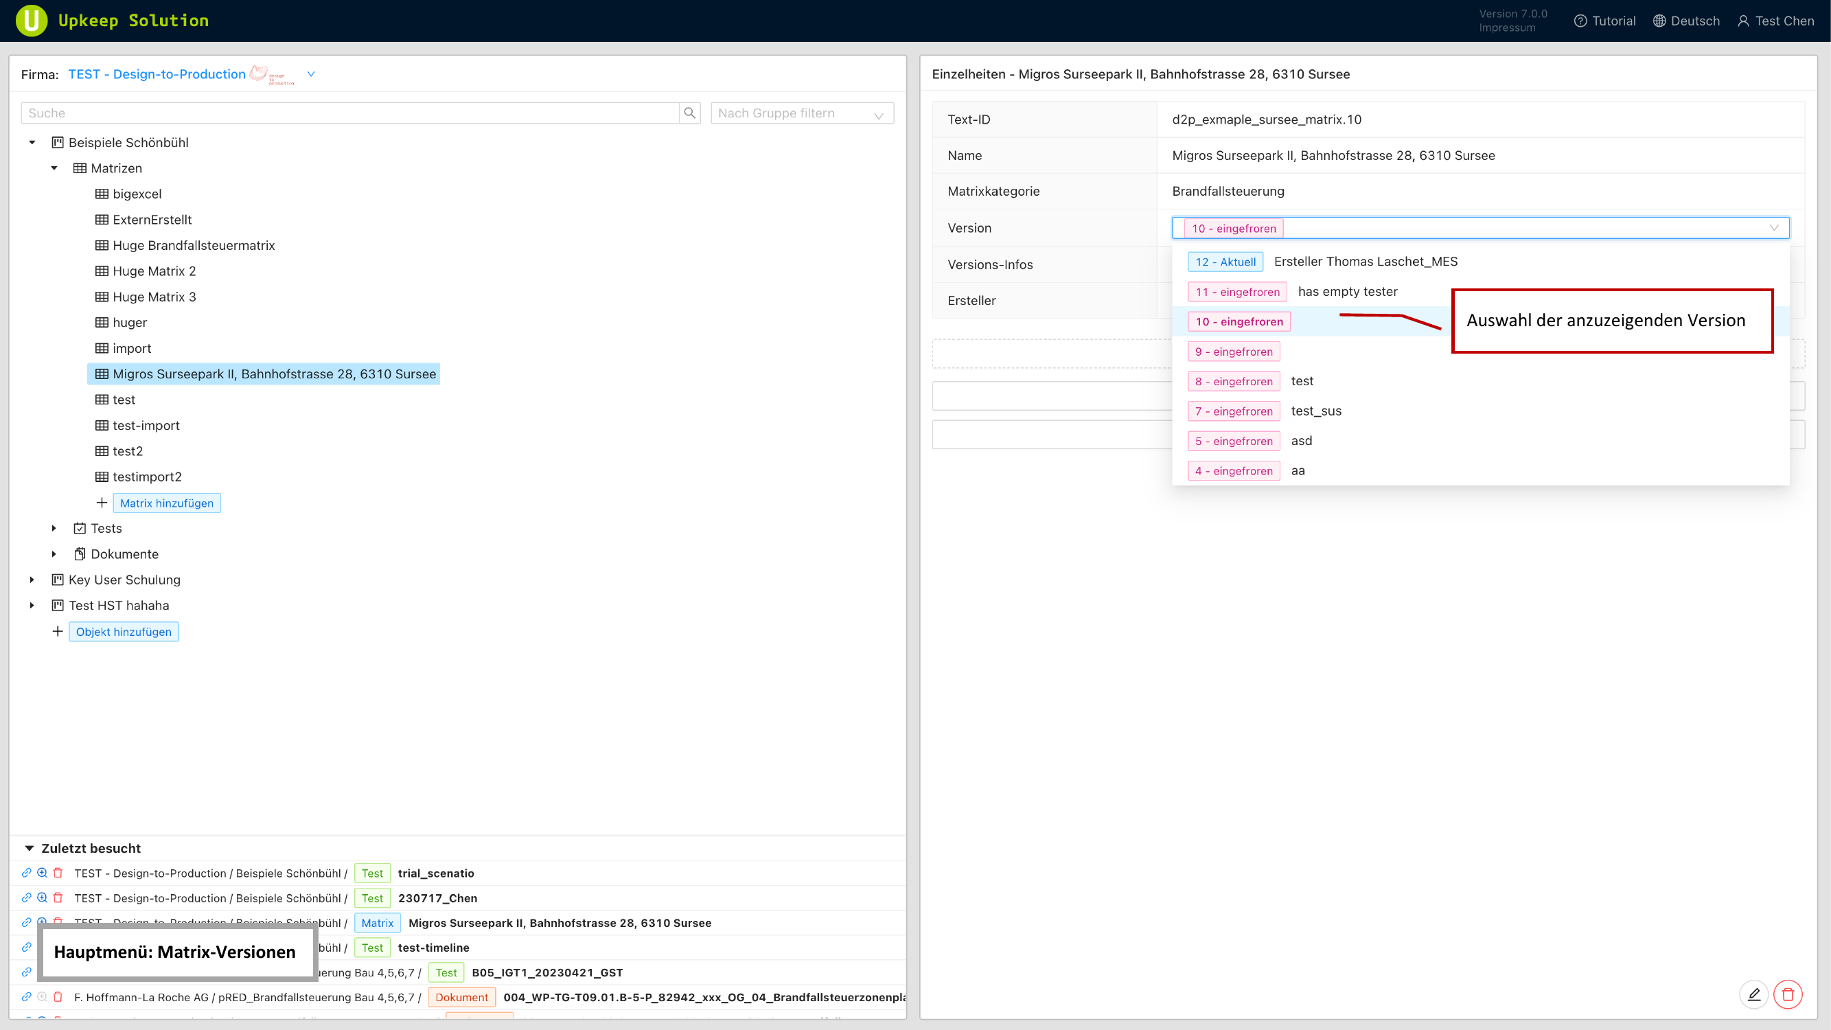Click the Objekt hinzufügen button
Screen dimensions: 1831x1030
(124, 632)
